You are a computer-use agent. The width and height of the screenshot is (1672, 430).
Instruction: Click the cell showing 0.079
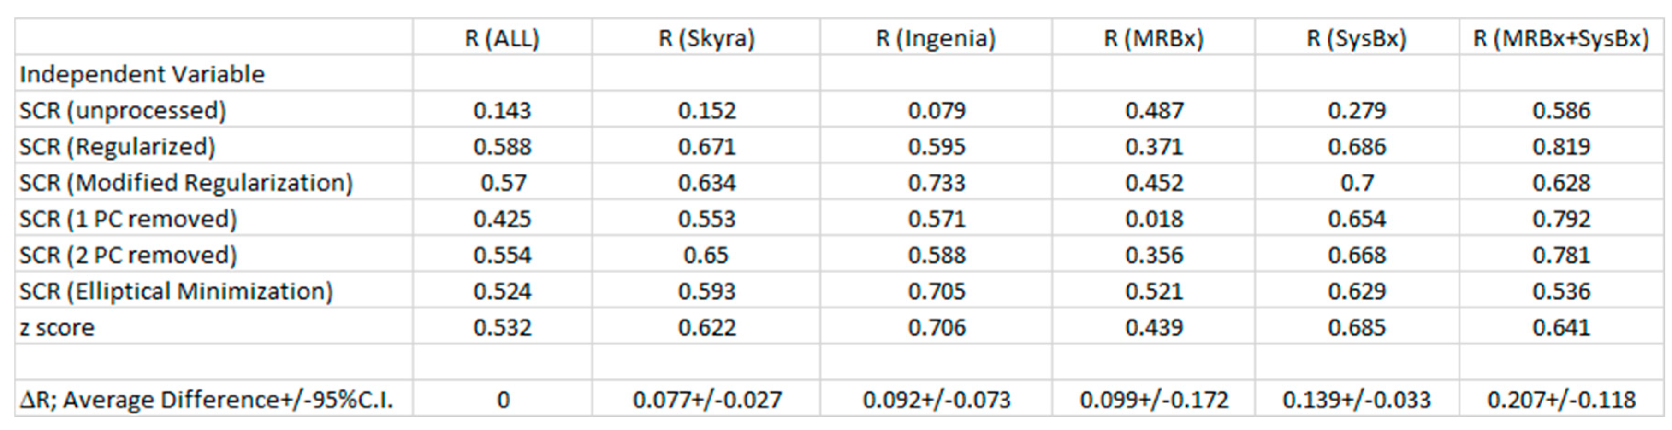936,111
